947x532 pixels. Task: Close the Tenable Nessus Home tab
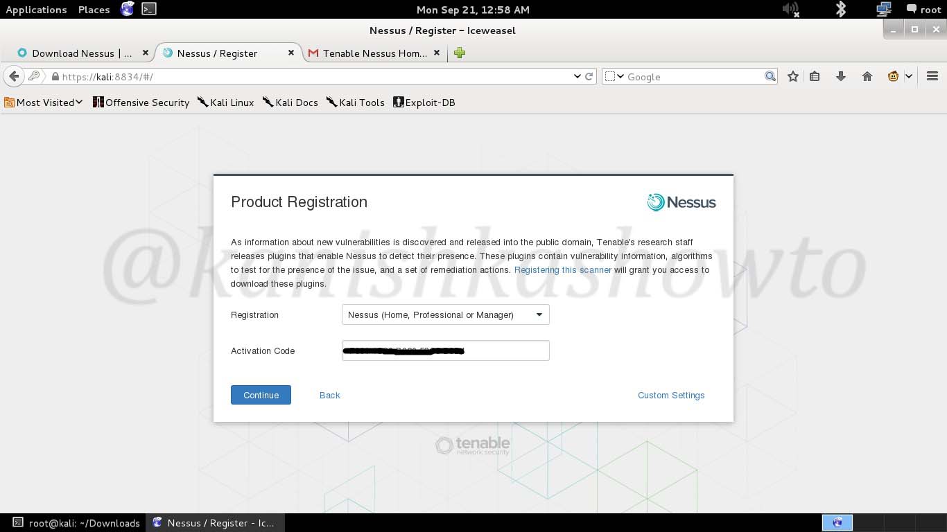click(x=437, y=53)
